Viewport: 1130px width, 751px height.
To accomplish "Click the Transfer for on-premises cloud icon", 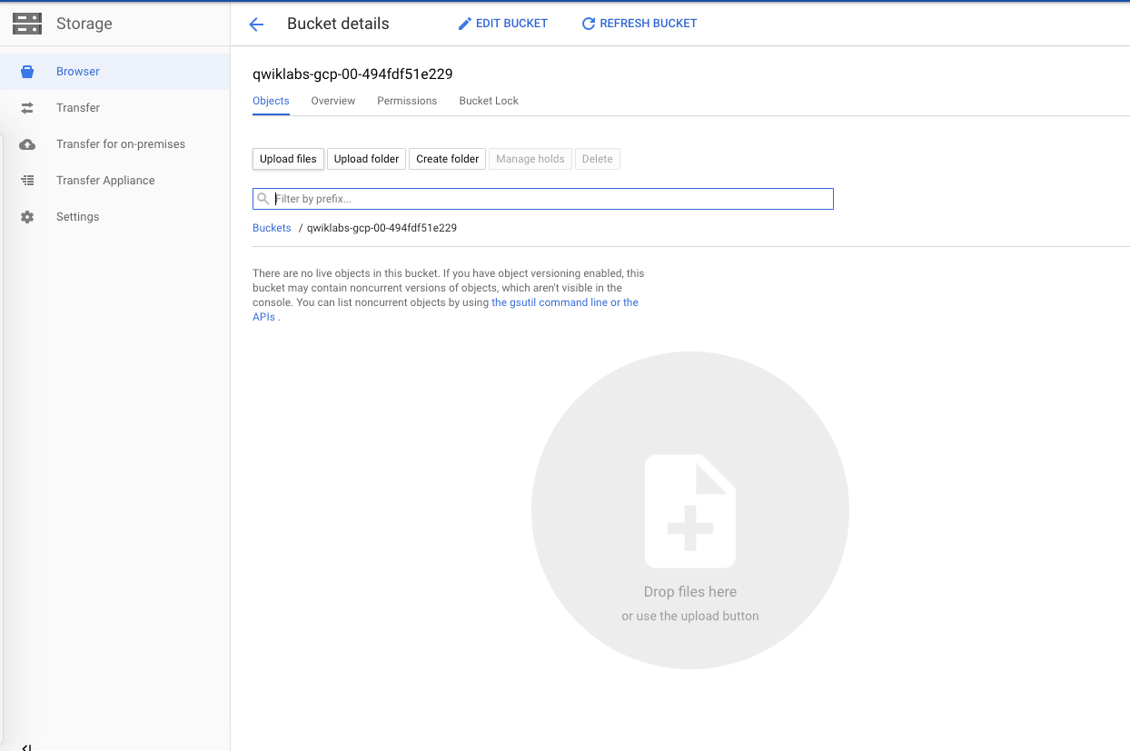I will pos(27,144).
